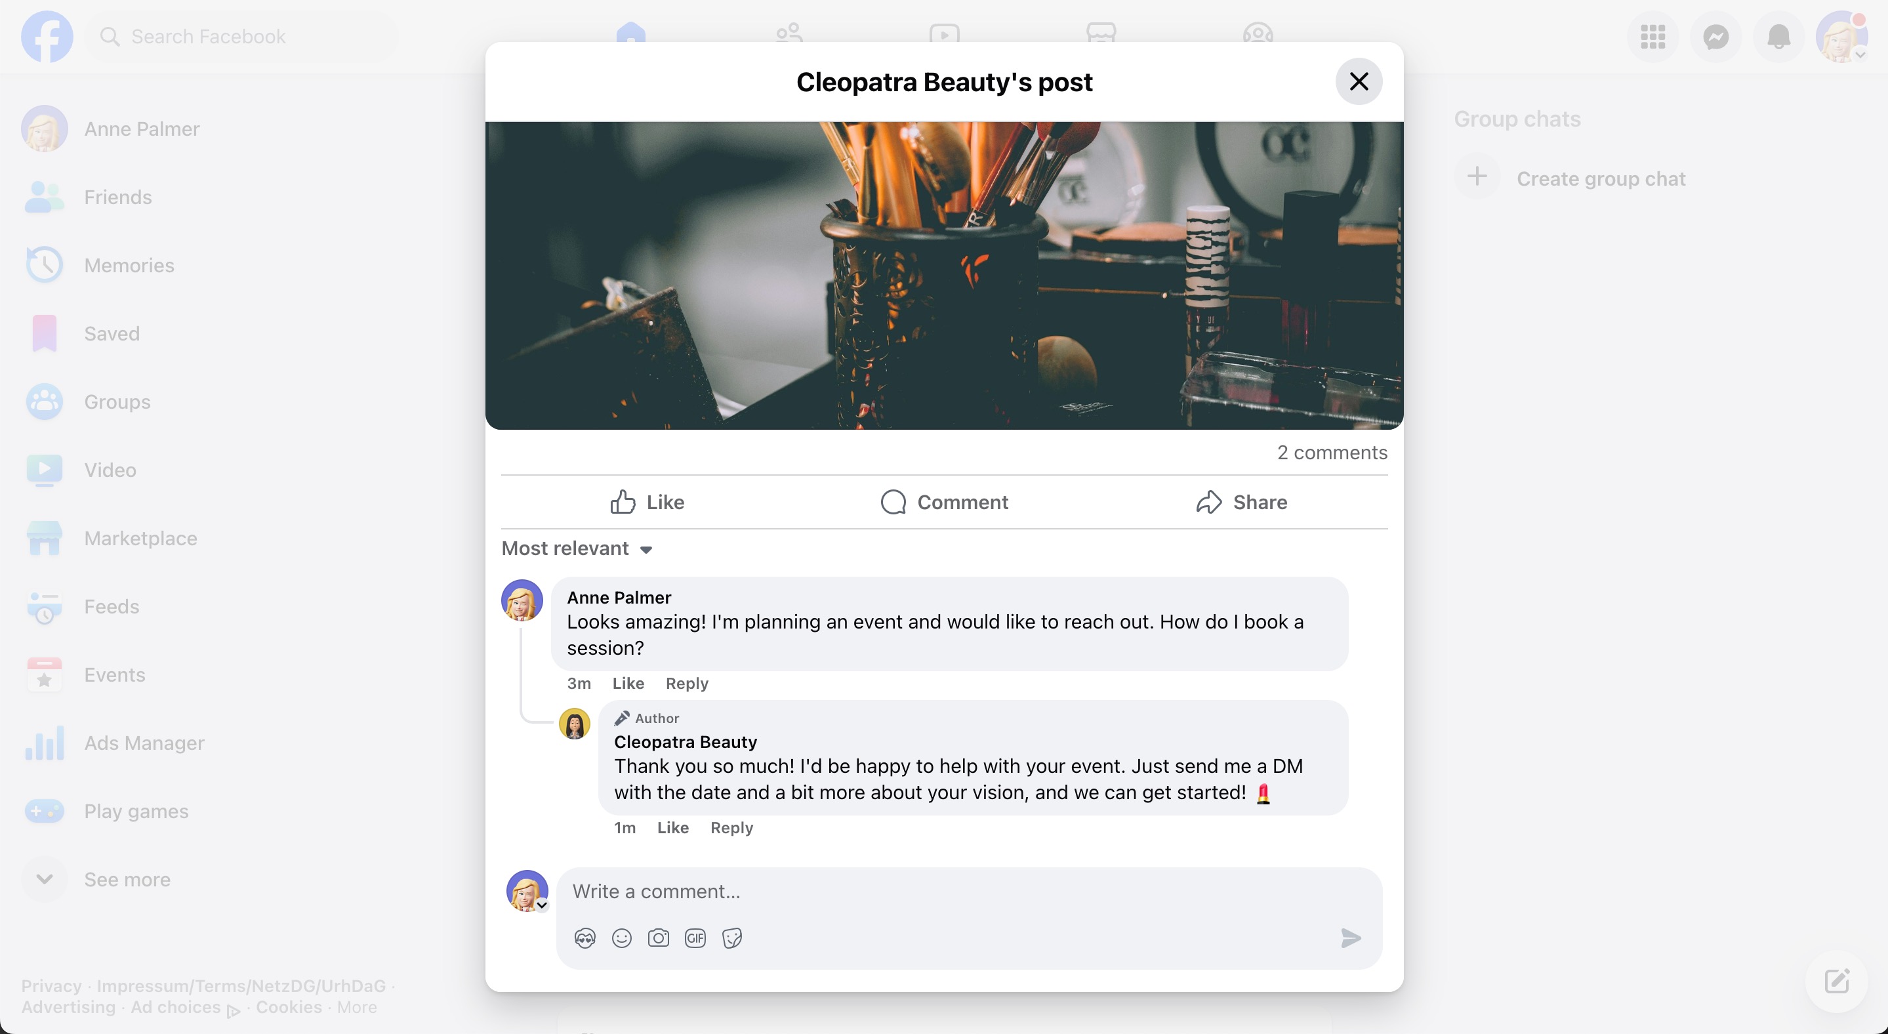Open the sticker picker icon

(732, 938)
